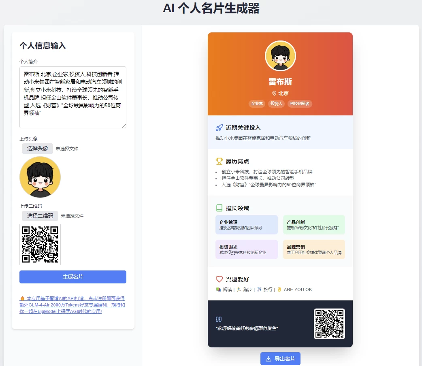
Task: Select the 企业家 tag on the card
Action: coord(257,104)
